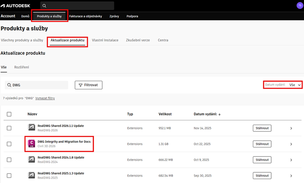Image resolution: width=304 pixels, height=183 pixels.
Task: Expand details chevron for RealDWG Shared 2026.1.1 Update
Action: pyautogui.click(x=291, y=128)
